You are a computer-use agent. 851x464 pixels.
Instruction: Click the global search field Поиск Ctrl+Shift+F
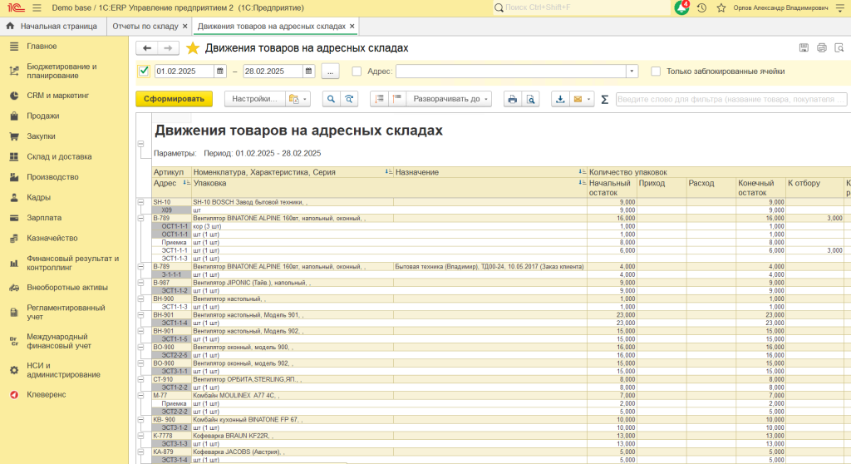tap(581, 7)
